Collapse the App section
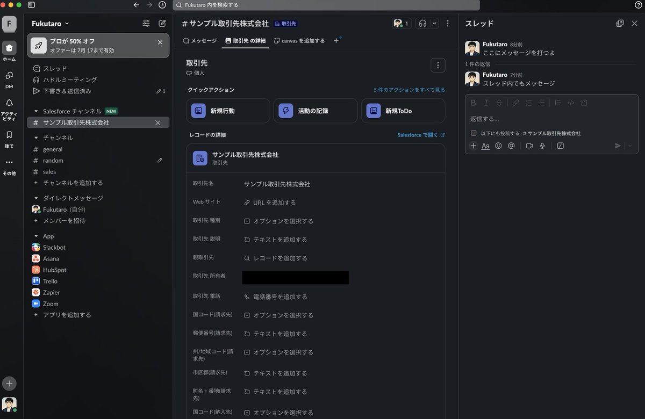645x419 pixels. point(36,236)
